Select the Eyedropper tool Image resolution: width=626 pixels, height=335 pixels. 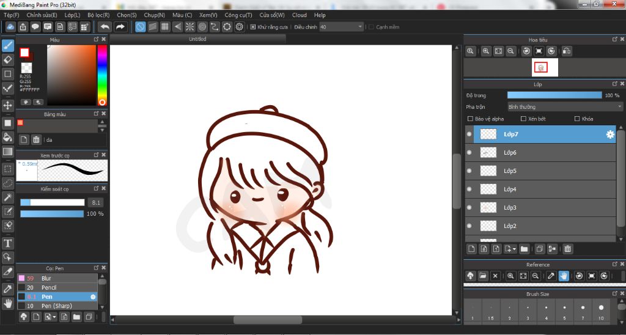[x=7, y=289]
